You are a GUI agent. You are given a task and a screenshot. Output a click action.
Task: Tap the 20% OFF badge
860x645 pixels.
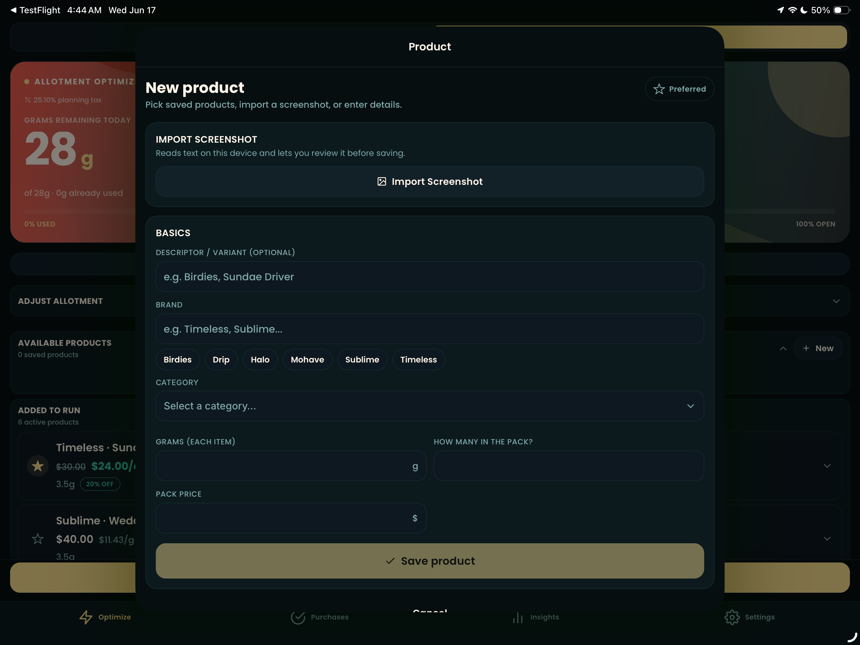(100, 484)
